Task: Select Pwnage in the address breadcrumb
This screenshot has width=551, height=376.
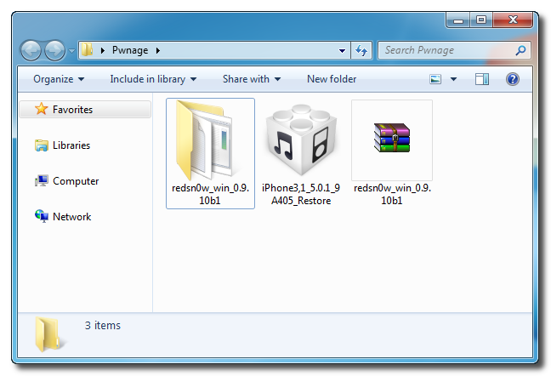Action: point(129,50)
